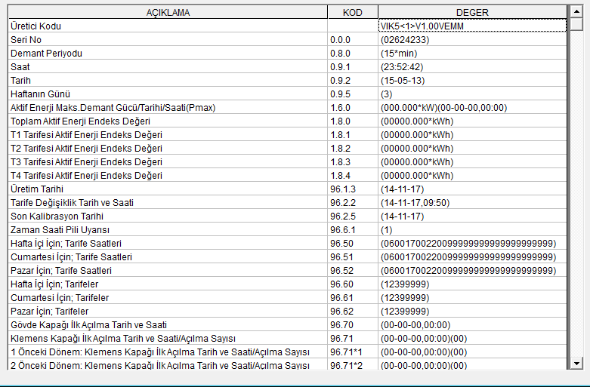The width and height of the screenshot is (590, 387).
Task: Click the scrollbar up arrow
Action: point(576,11)
